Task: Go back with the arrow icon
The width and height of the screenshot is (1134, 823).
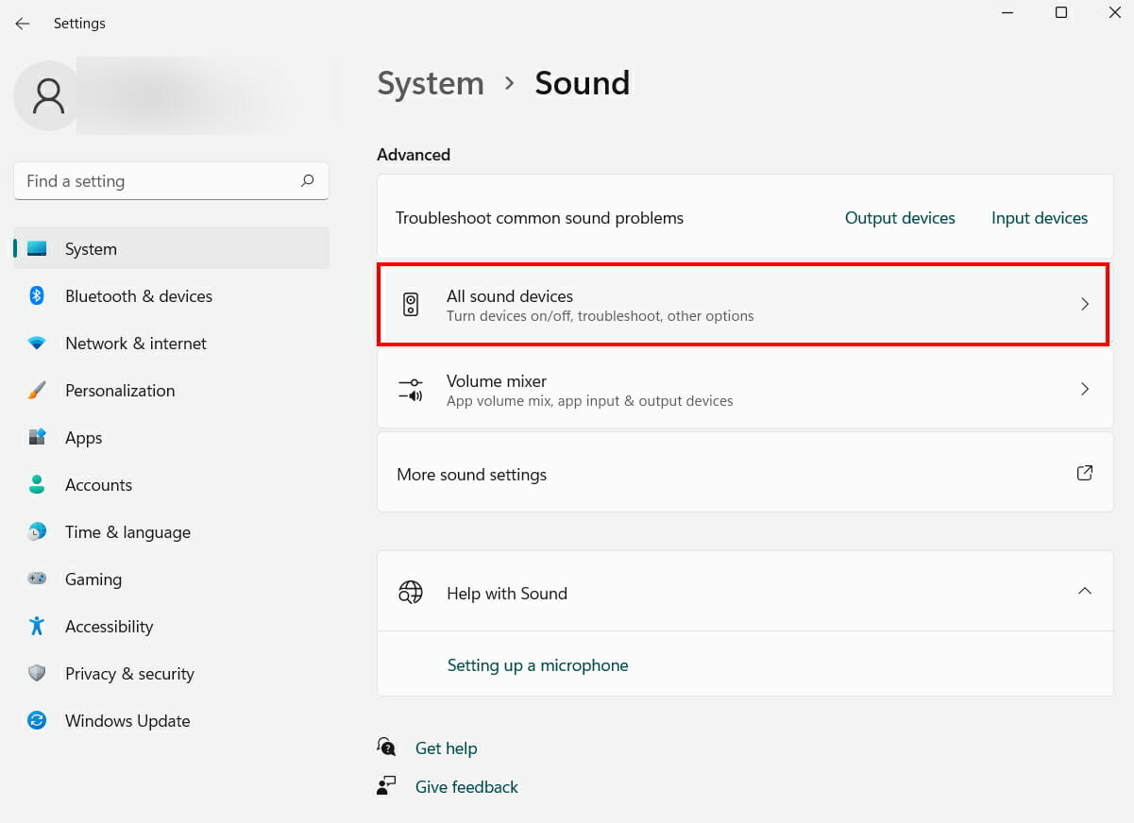Action: pyautogui.click(x=22, y=24)
